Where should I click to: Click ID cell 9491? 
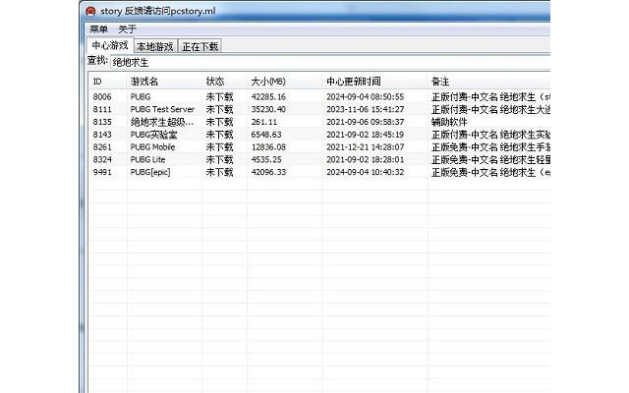click(102, 172)
